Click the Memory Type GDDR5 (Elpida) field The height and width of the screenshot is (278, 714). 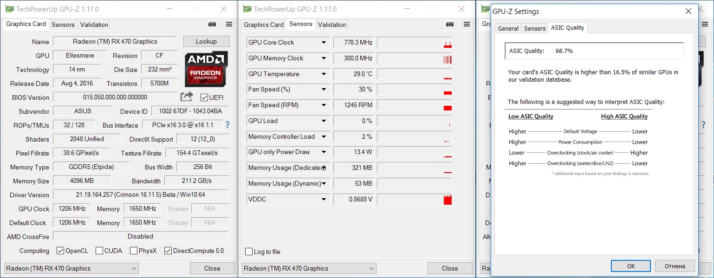pyautogui.click(x=91, y=167)
